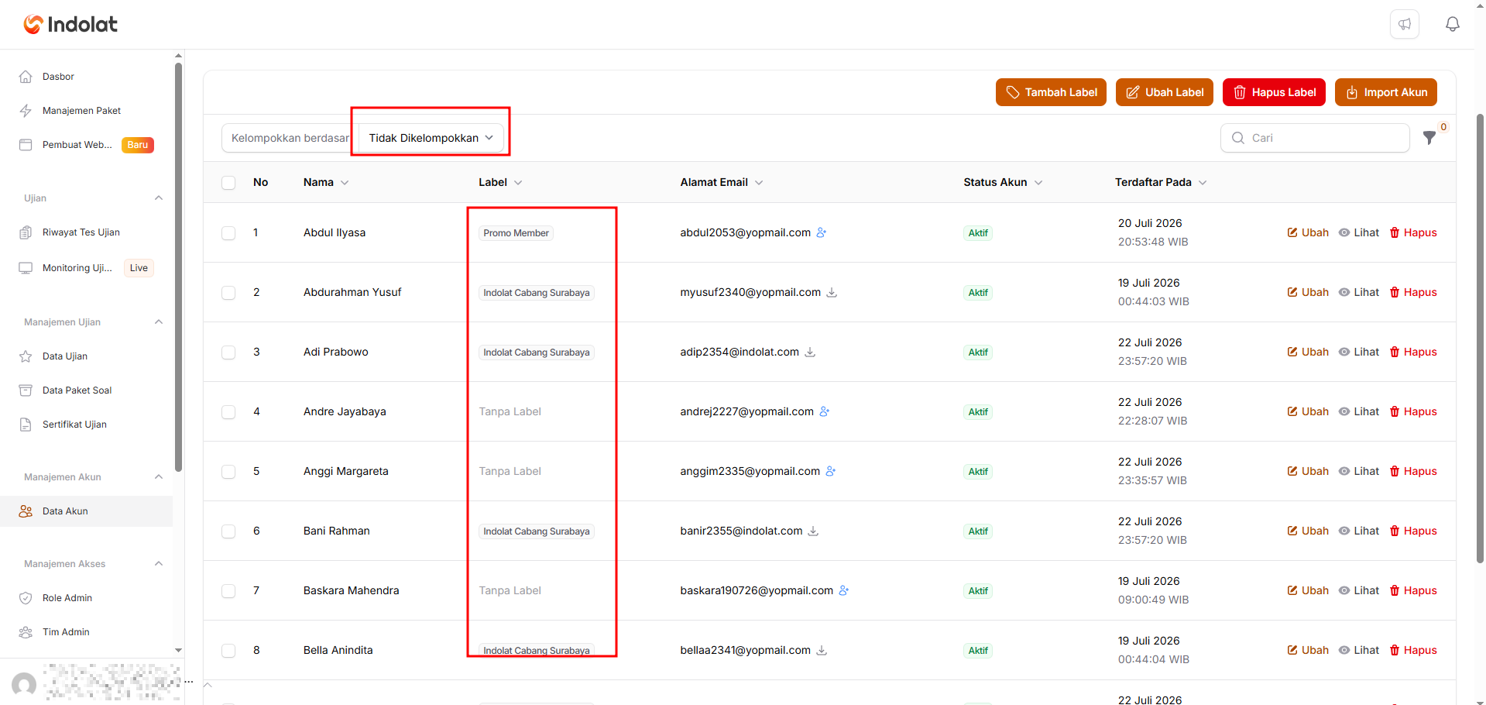Click Hapus for Adi Prabowo
This screenshot has height=705, width=1486.
point(1413,352)
